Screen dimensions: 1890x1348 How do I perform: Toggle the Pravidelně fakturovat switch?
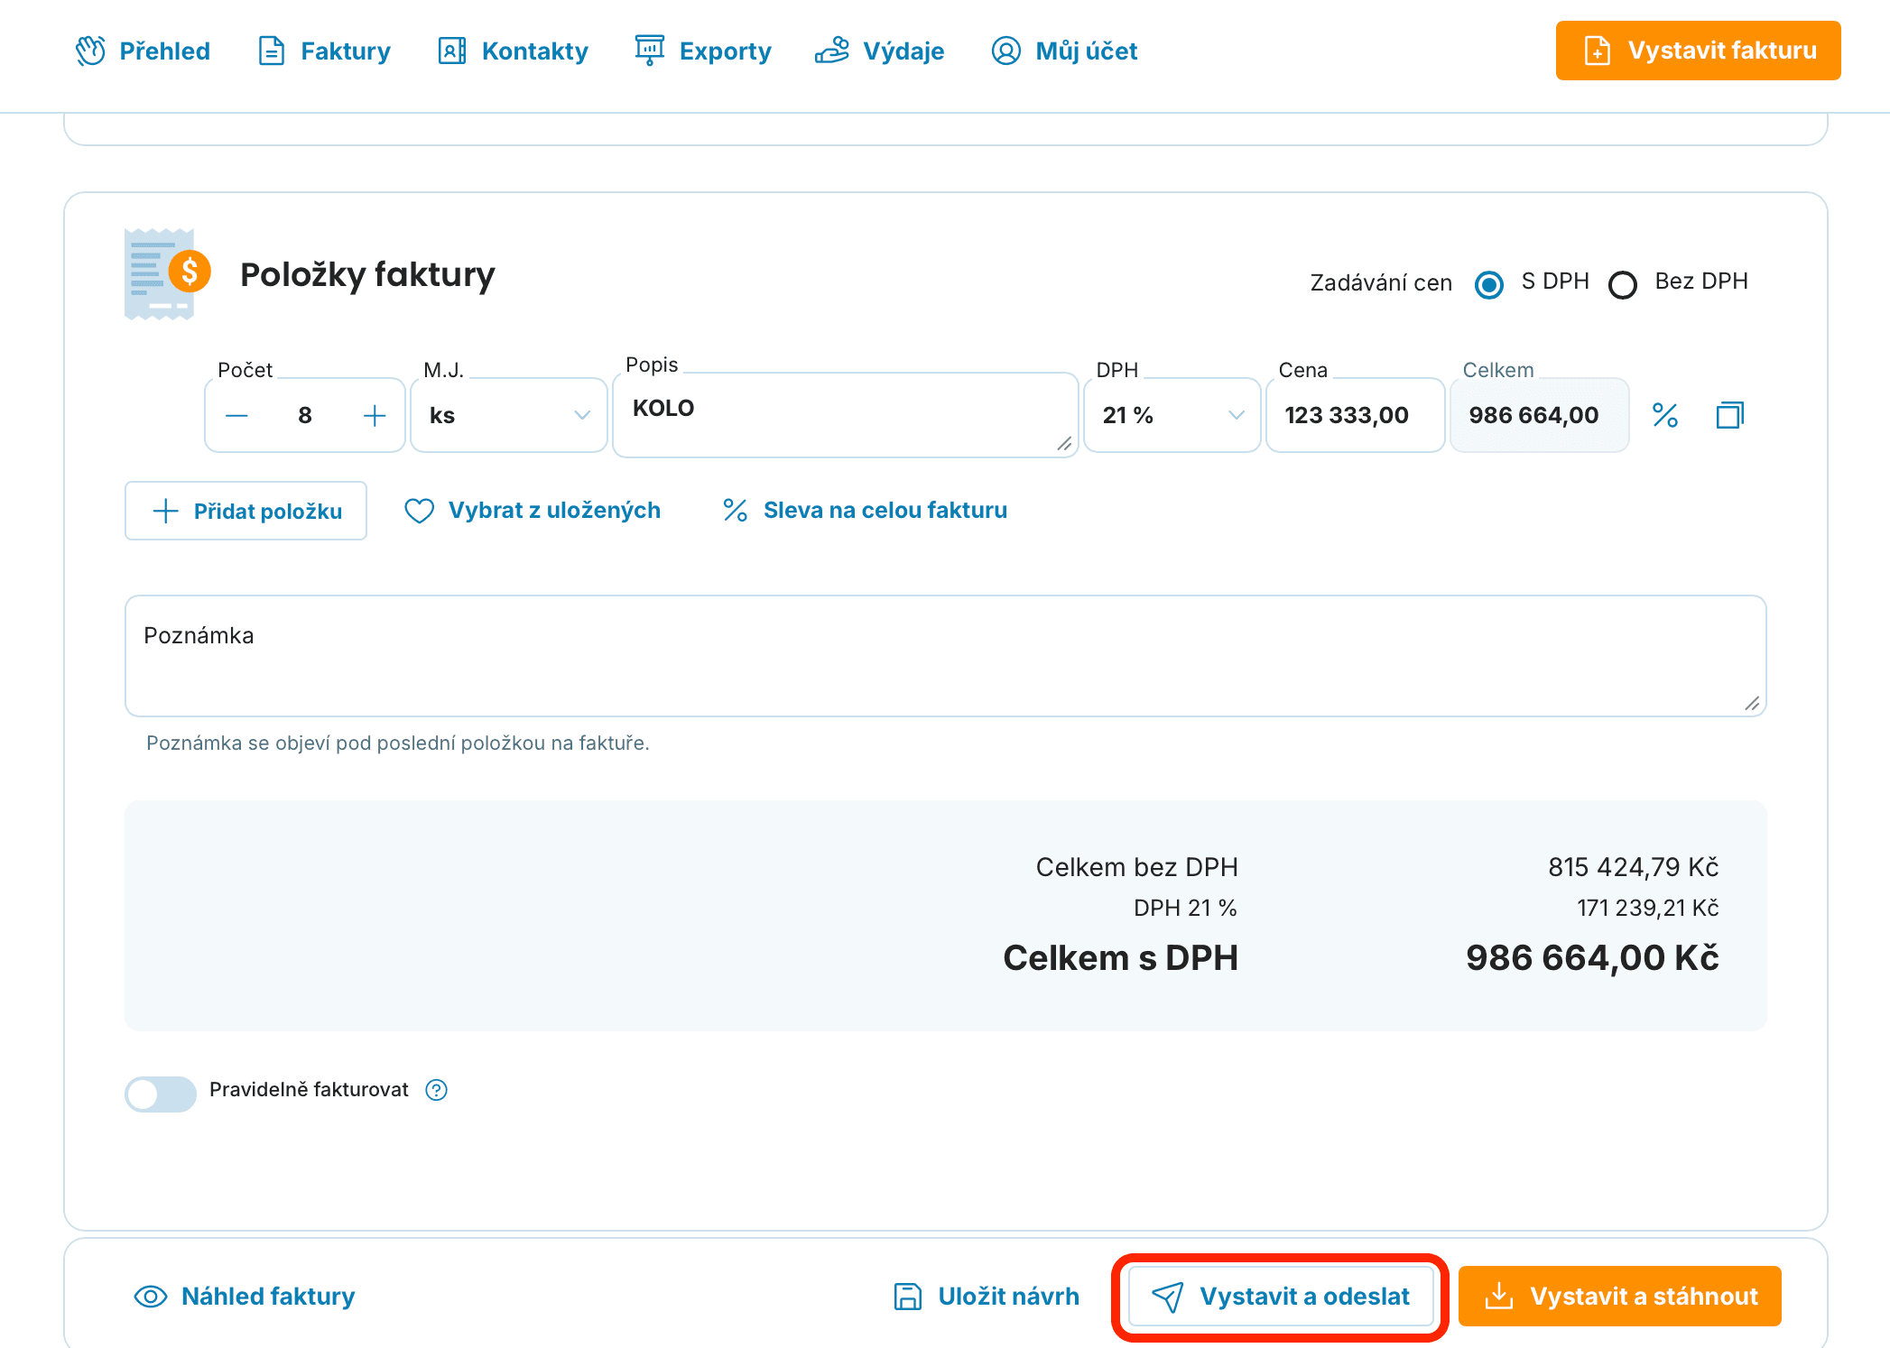[x=161, y=1094]
